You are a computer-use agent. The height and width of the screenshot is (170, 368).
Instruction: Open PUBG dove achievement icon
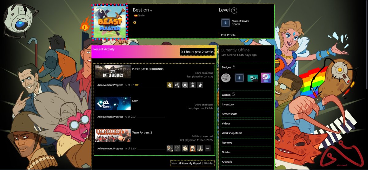point(170,85)
